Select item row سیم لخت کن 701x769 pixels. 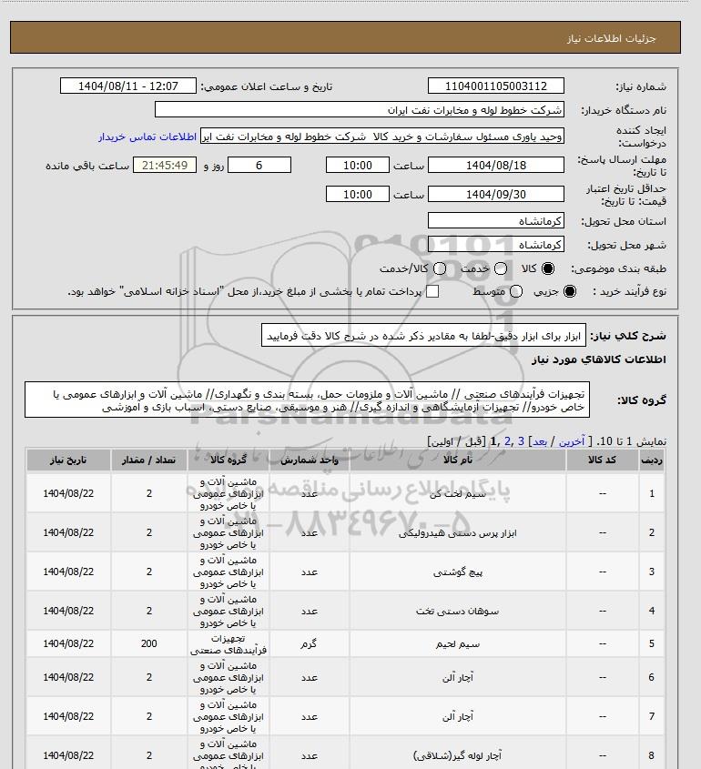(x=345, y=493)
